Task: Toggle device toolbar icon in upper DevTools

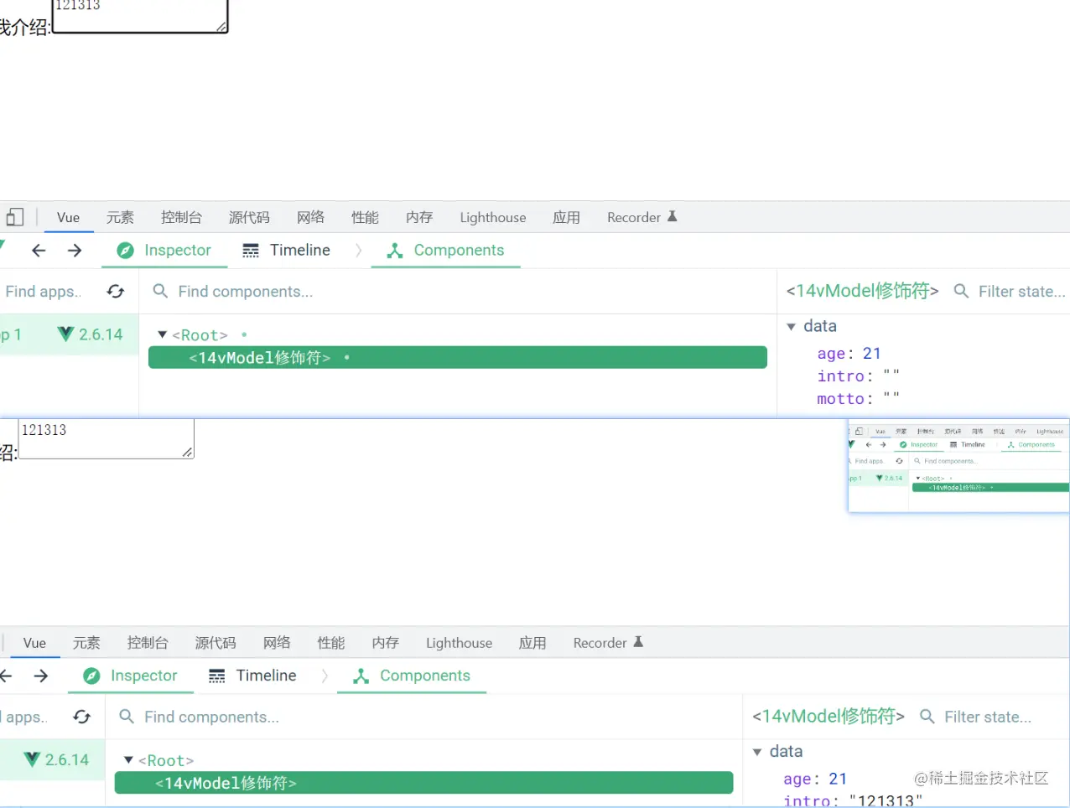Action: point(14,217)
